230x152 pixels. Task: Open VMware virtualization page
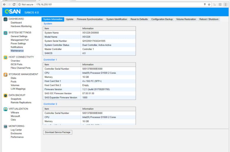click(x=15, y=113)
